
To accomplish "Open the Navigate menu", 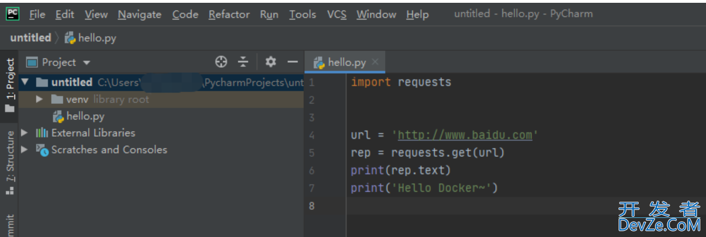I will coord(140,15).
